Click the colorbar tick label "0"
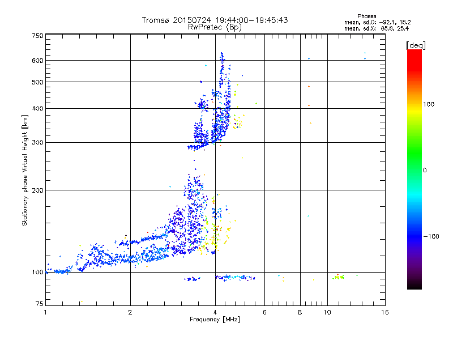The width and height of the screenshot is (453, 340). (x=425, y=171)
